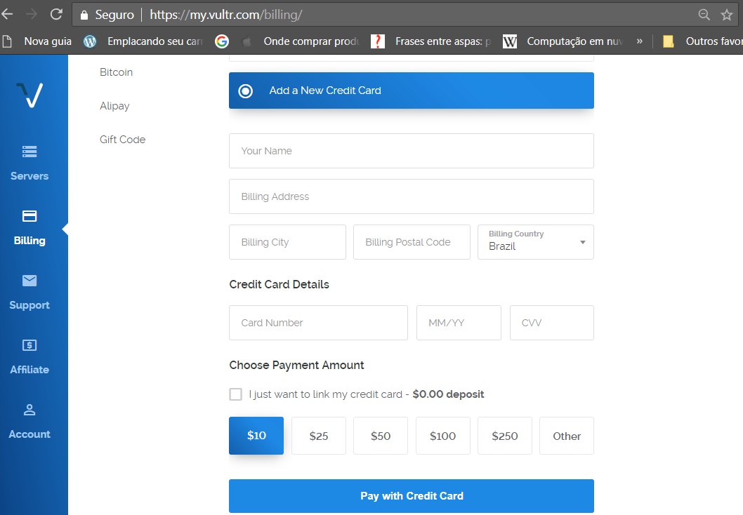Open the Nova guia page icon
Image resolution: width=743 pixels, height=515 pixels.
(7, 41)
